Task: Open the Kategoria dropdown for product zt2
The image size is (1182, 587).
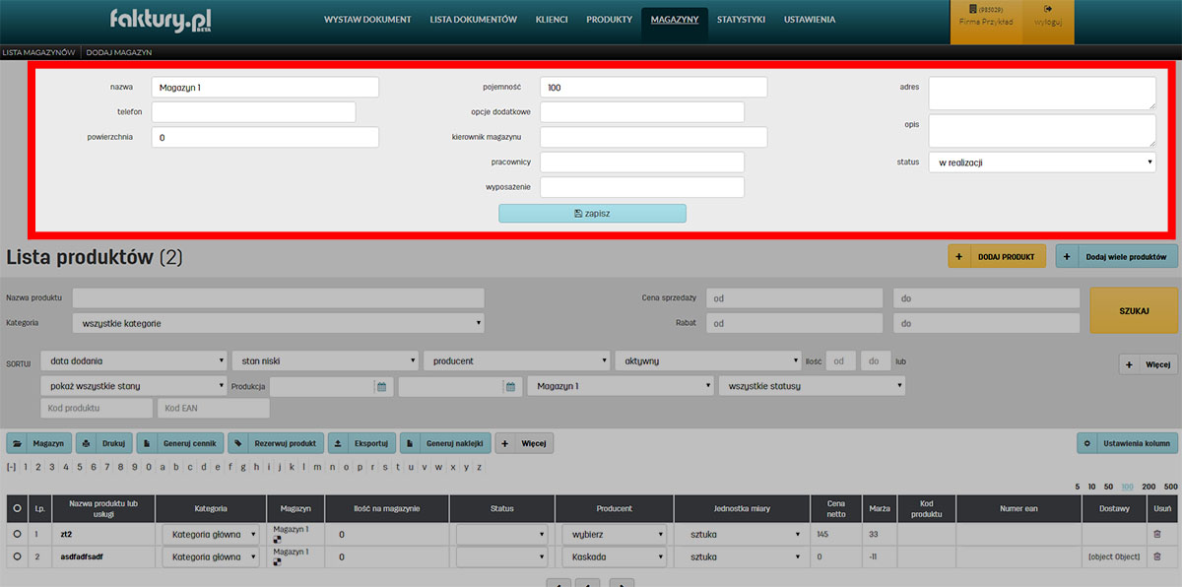Action: coord(210,534)
